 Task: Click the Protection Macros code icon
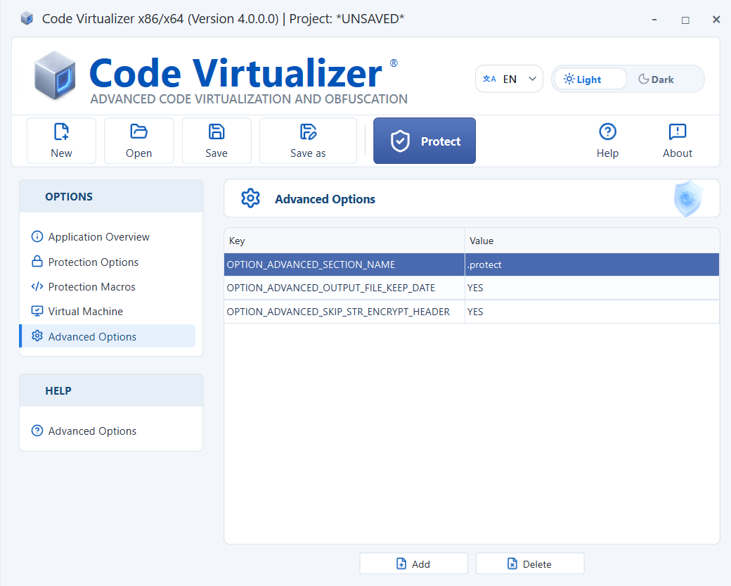37,286
